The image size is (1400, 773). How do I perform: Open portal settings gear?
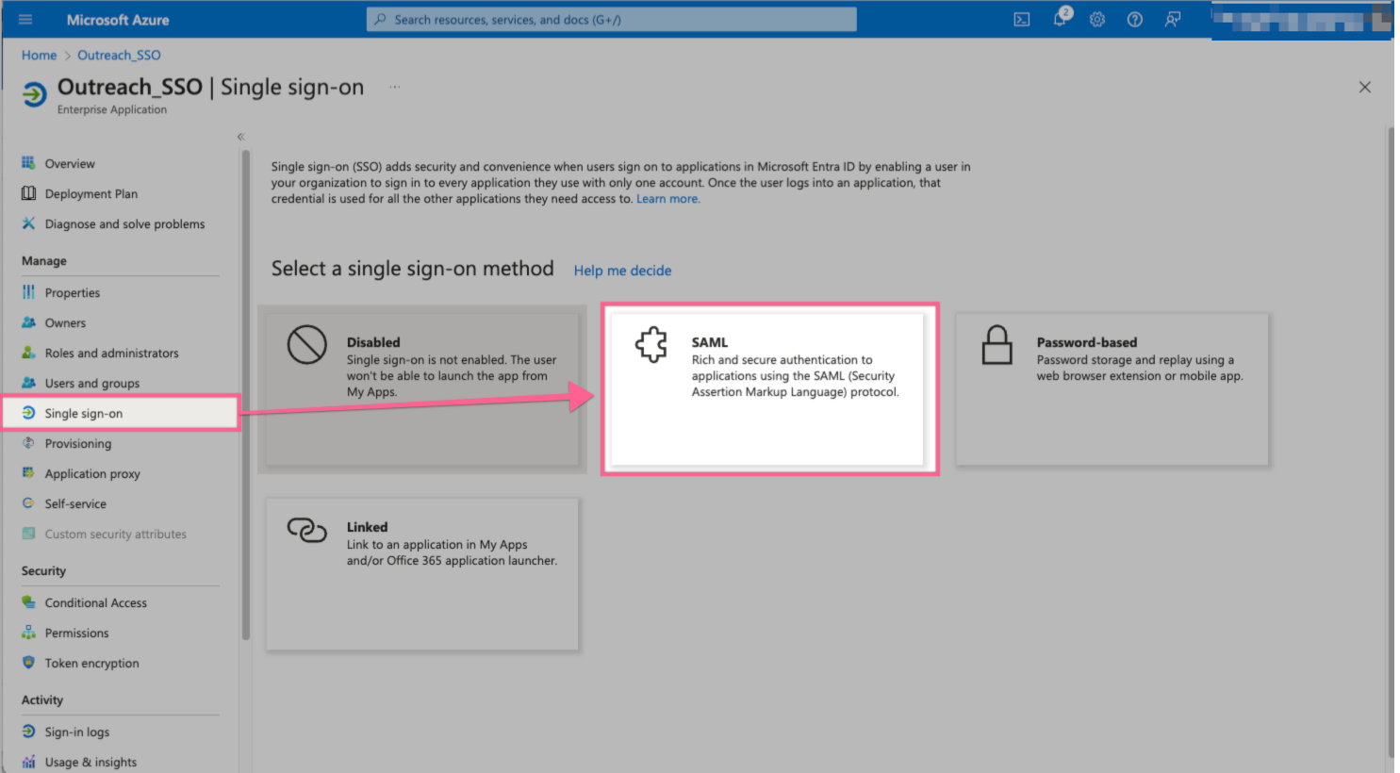point(1097,19)
